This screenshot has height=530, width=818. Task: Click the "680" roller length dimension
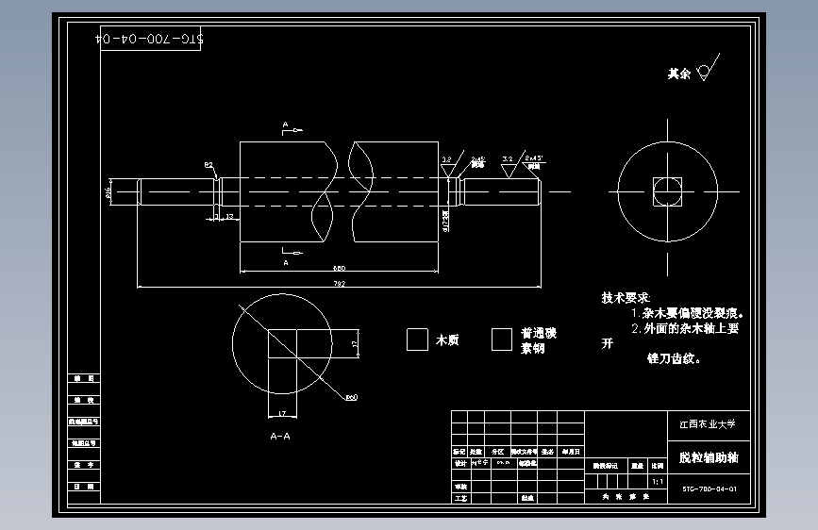[339, 268]
